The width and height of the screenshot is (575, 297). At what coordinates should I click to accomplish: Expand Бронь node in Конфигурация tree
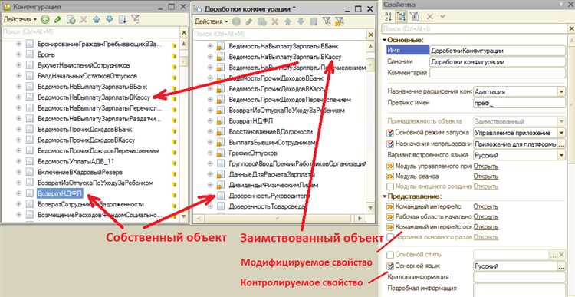[x=18, y=54]
